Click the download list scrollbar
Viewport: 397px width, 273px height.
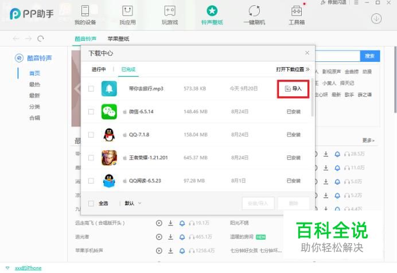[x=312, y=97]
